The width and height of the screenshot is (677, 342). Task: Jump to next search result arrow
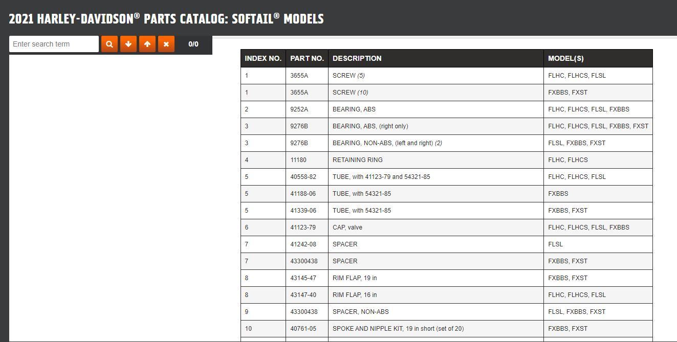(x=128, y=44)
